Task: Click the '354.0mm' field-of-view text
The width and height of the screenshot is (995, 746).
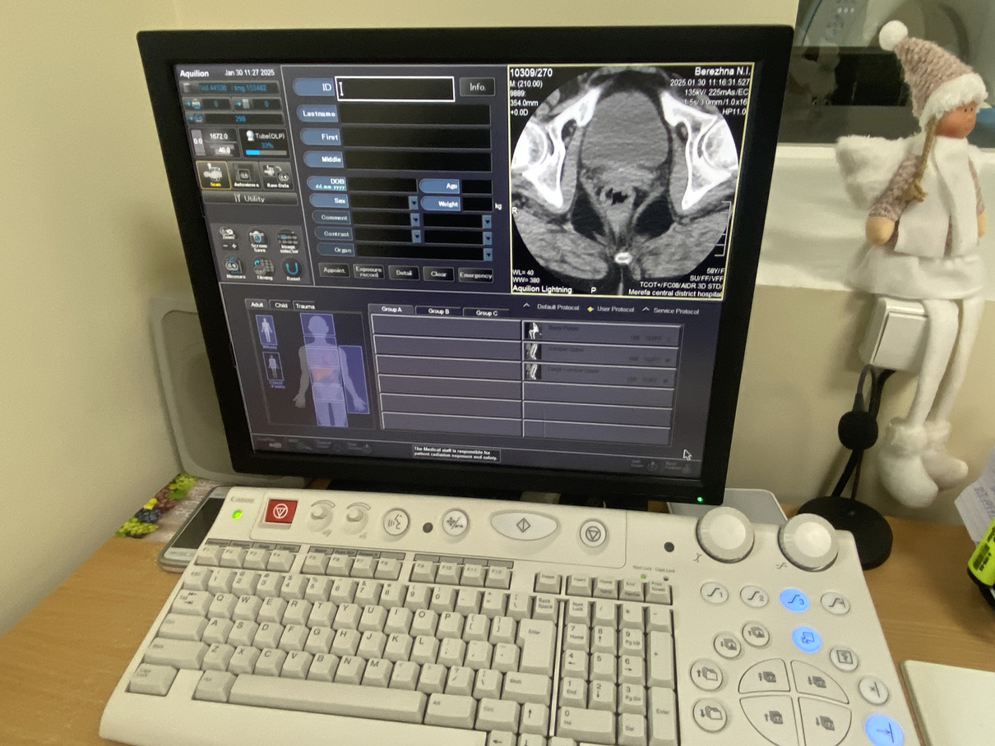Action: pyautogui.click(x=525, y=104)
